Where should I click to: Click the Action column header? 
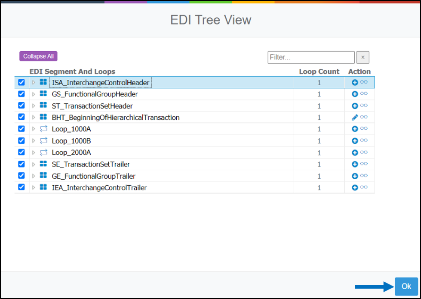[360, 72]
